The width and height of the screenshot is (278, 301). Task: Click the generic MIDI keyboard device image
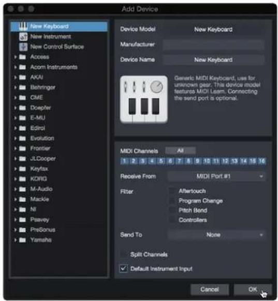point(144,99)
